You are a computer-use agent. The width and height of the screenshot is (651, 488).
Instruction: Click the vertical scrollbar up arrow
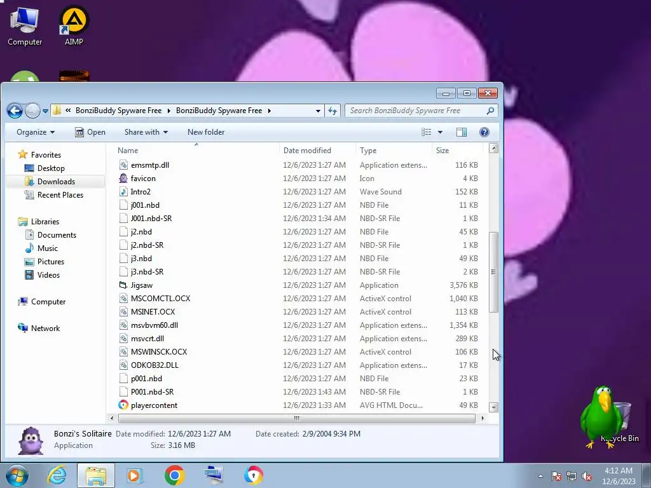[x=493, y=148]
